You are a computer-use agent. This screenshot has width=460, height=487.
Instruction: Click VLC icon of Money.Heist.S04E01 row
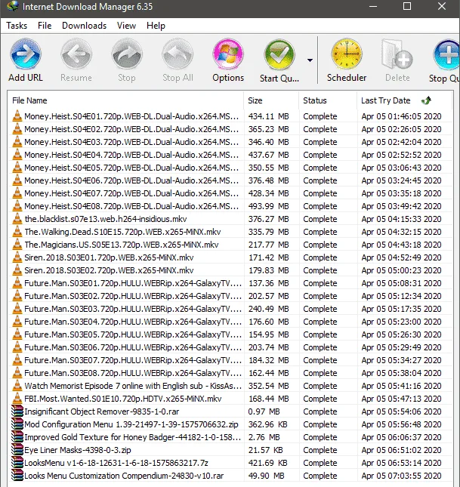17,116
